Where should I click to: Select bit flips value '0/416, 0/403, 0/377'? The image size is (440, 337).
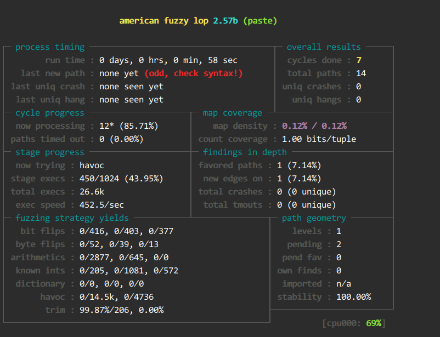[126, 231]
